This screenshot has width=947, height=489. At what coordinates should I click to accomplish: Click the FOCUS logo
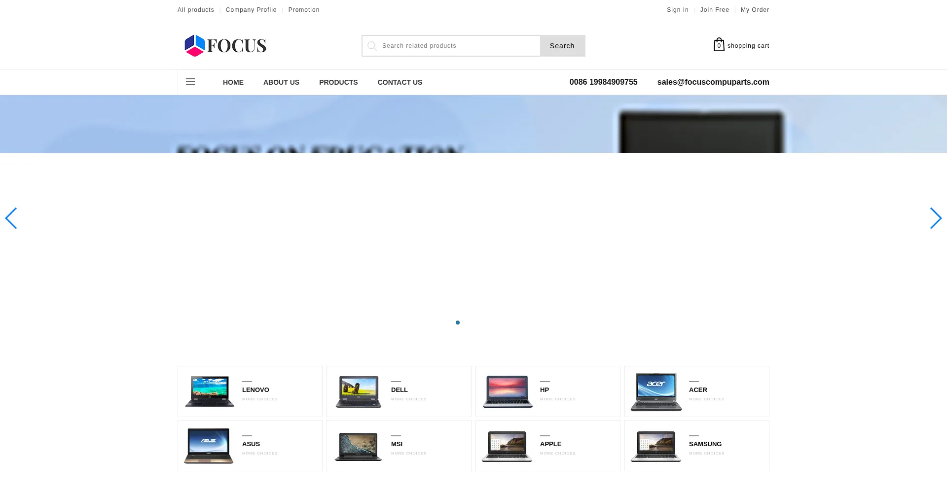(x=225, y=46)
